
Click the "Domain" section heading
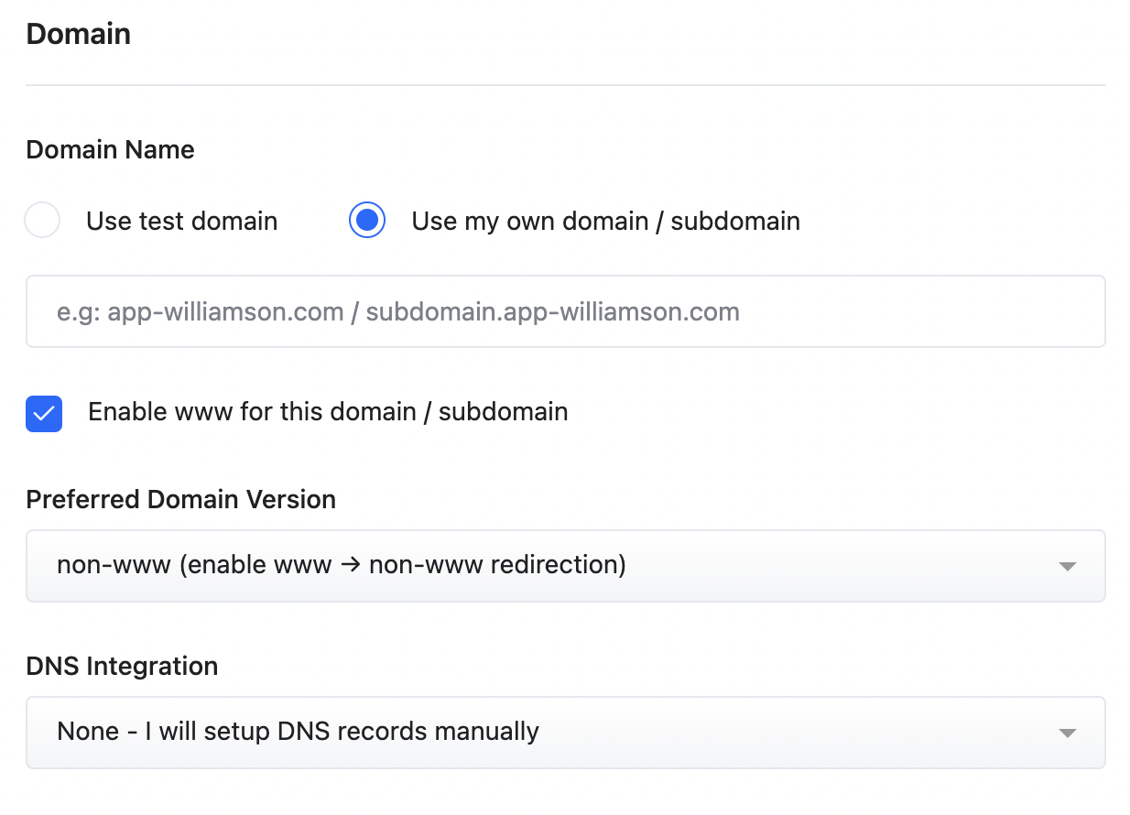78,34
